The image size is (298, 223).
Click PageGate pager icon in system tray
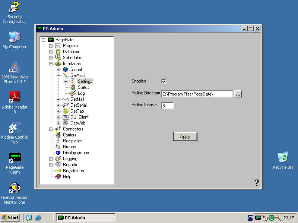(258, 218)
